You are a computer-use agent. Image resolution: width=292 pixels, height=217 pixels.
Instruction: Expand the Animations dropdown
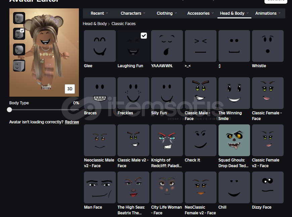[x=268, y=13]
